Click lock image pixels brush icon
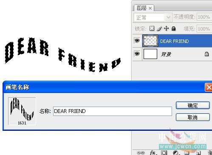212x155 pixels. (159, 28)
